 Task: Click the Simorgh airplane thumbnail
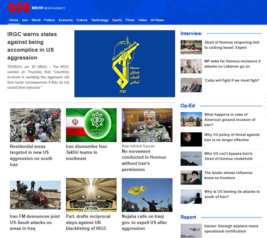[191, 231]
